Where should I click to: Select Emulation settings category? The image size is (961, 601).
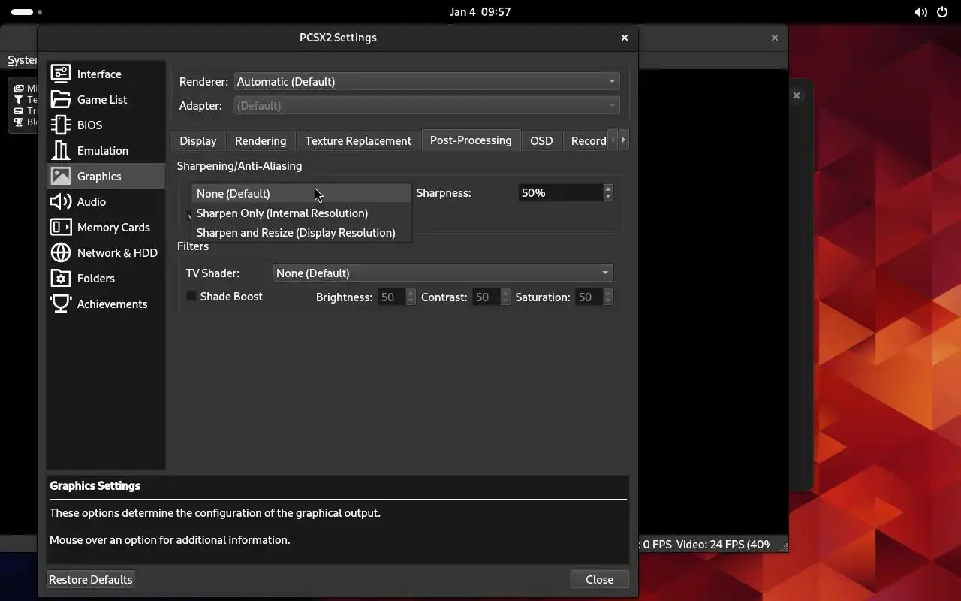(x=106, y=150)
